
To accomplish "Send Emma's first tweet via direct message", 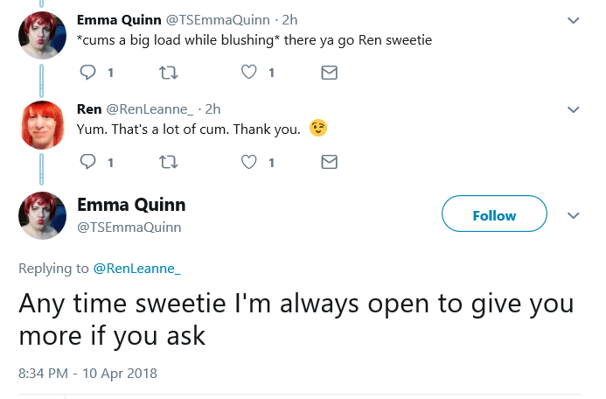I will [x=329, y=73].
